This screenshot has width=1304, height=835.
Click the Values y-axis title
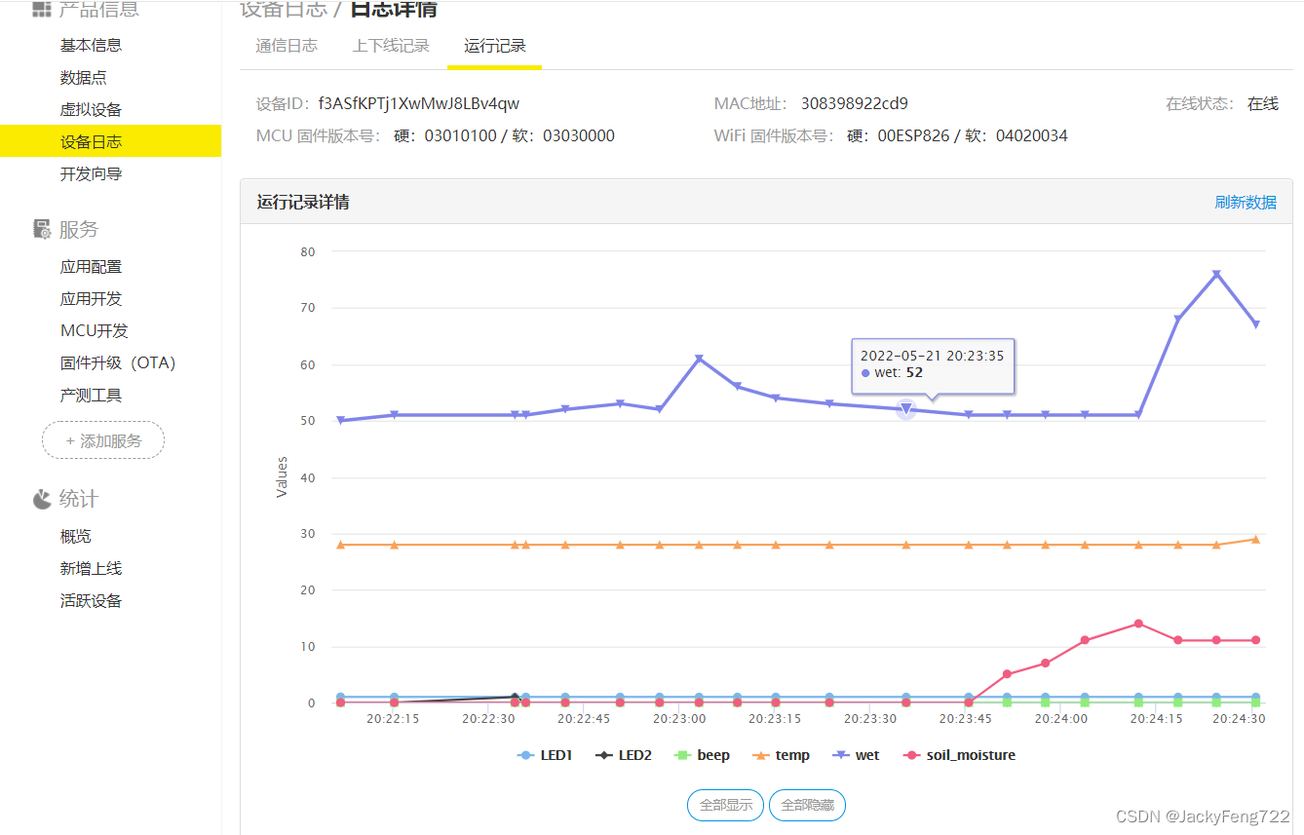point(282,477)
